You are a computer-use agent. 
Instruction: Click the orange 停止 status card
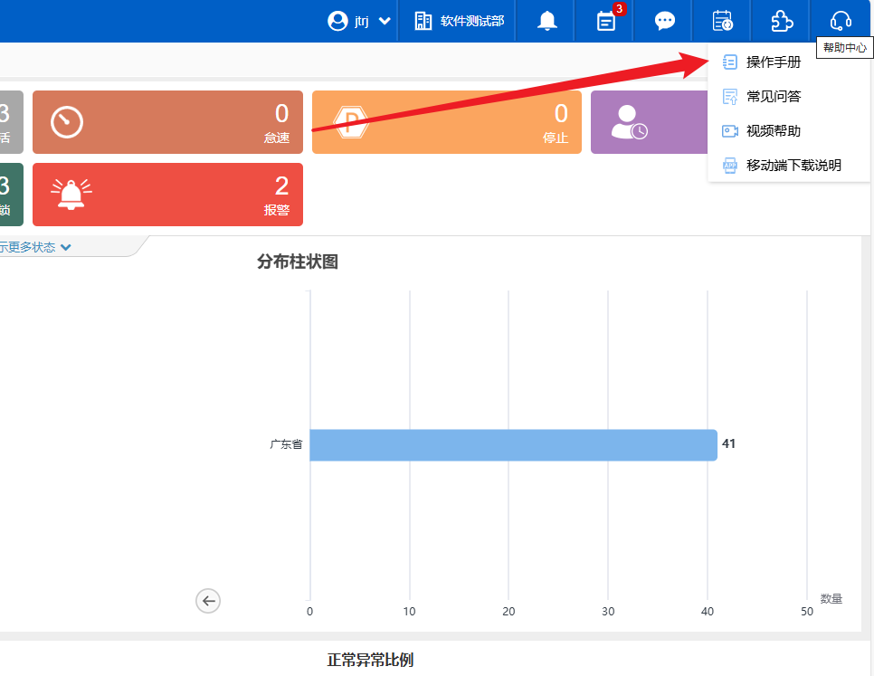click(x=446, y=122)
